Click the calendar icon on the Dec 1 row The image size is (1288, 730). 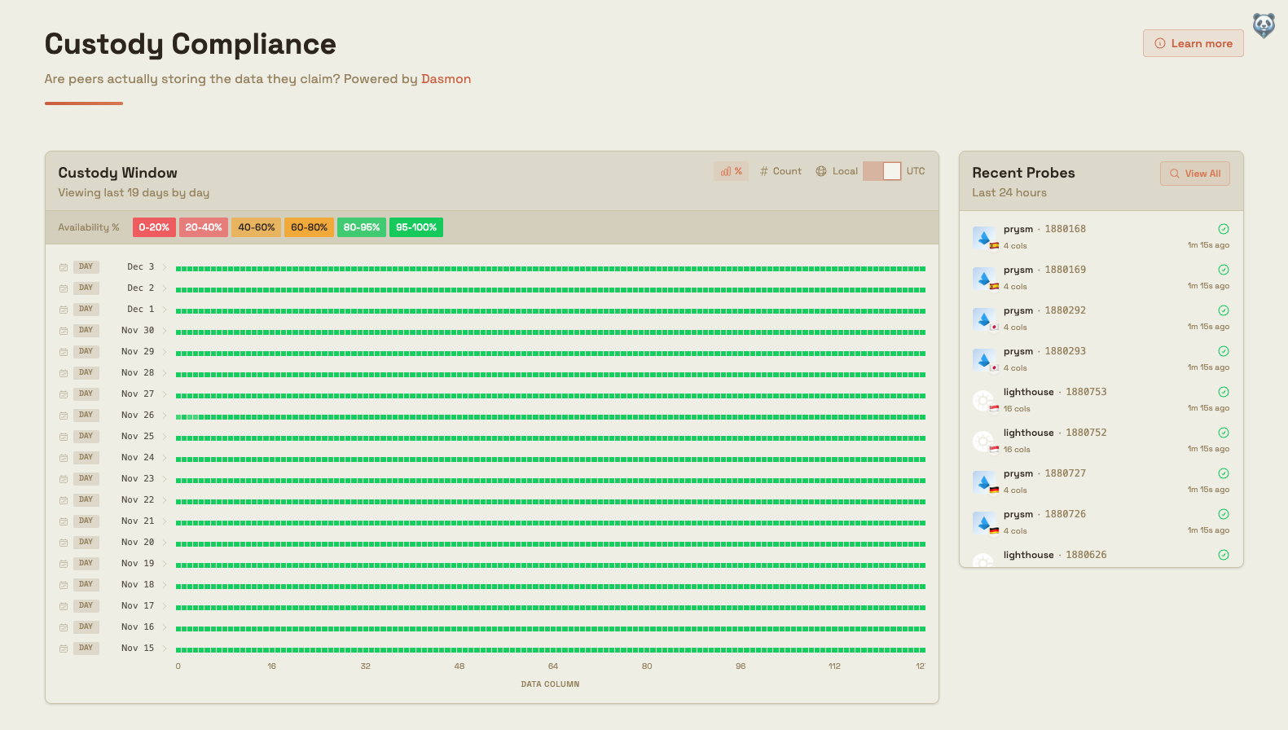(x=64, y=310)
